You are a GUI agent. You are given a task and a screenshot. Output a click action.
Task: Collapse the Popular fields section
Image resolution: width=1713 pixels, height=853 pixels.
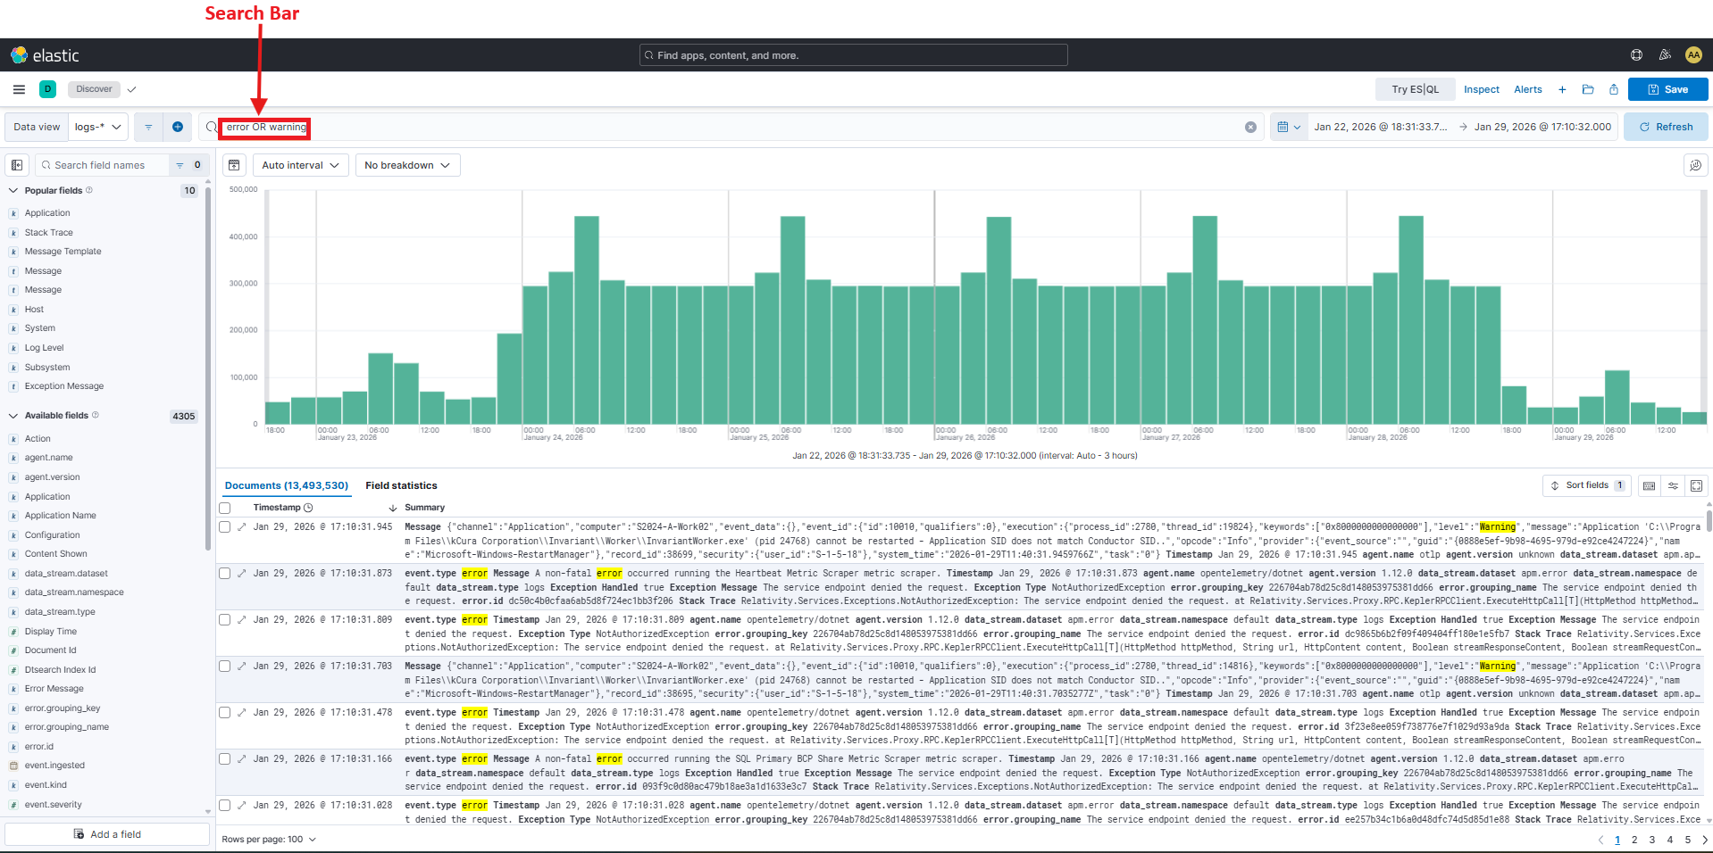coord(13,190)
